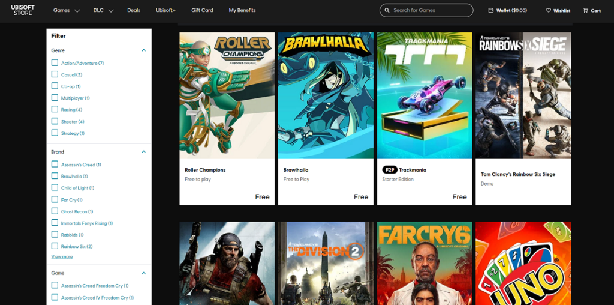Open the Brawlhalla cover art
The height and width of the screenshot is (305, 614).
326,95
